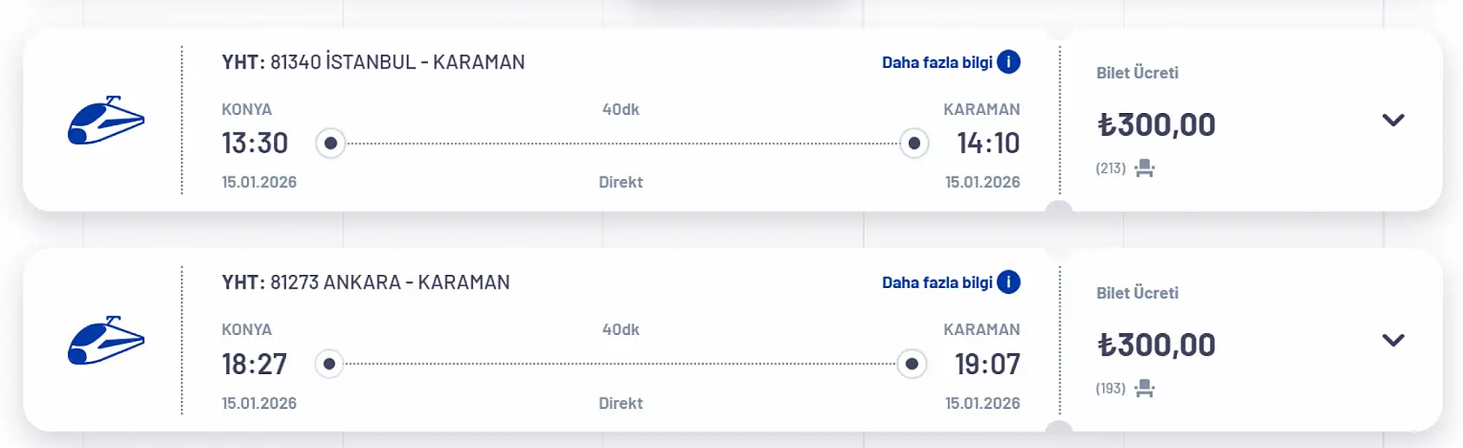Image resolution: width=1463 pixels, height=448 pixels.
Task: Click the YHT: 81340 İSTANBUL - KARAMAN title
Action: [373, 62]
